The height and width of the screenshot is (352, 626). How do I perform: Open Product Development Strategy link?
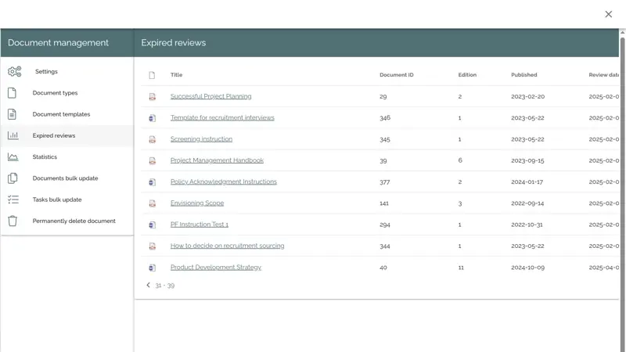pyautogui.click(x=216, y=267)
